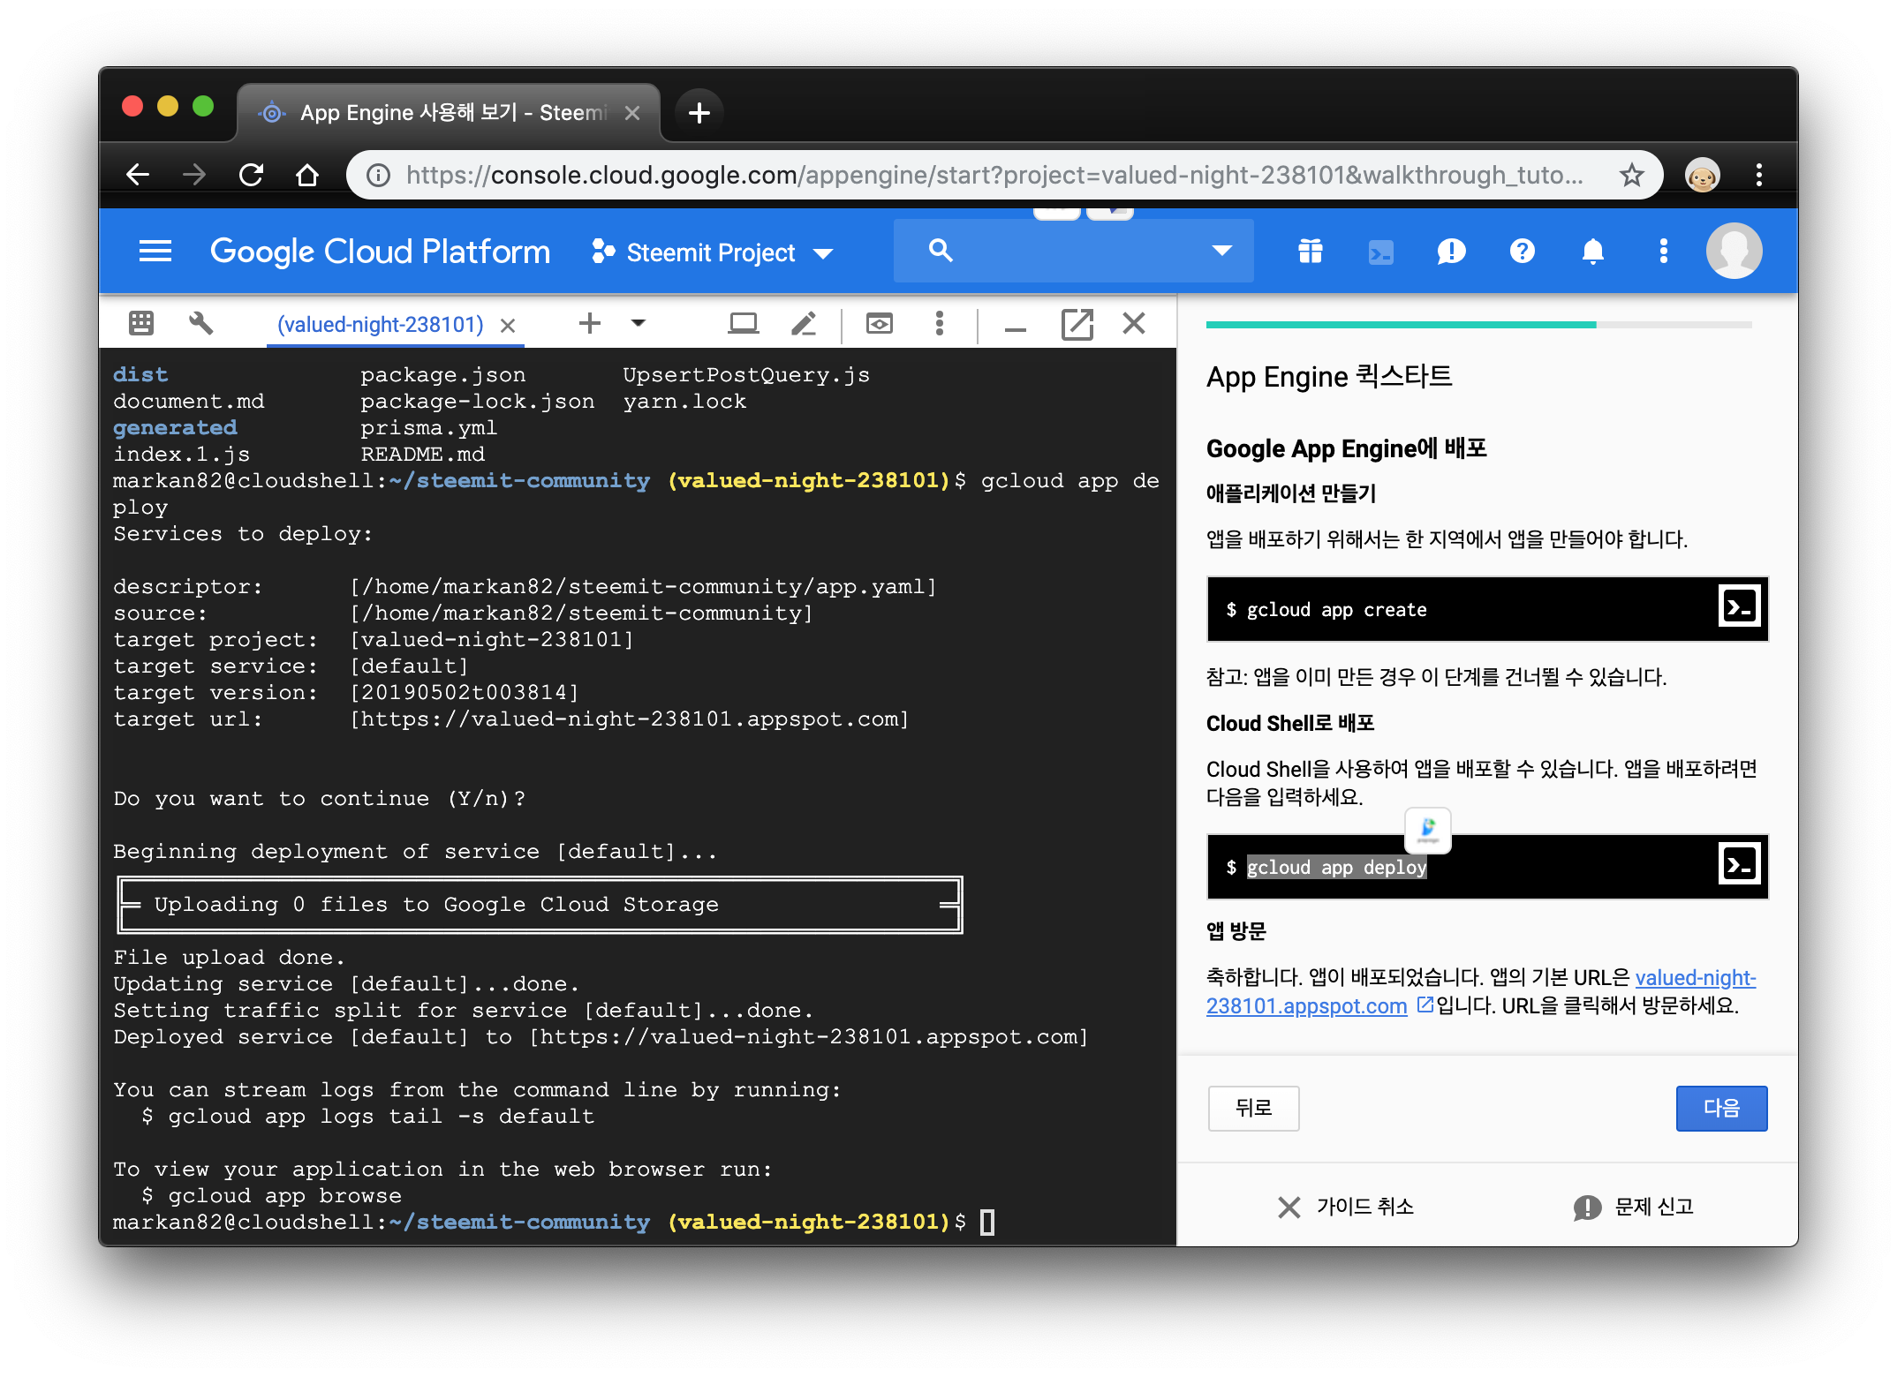
Task: Open the hamburger navigation menu
Action: [155, 252]
